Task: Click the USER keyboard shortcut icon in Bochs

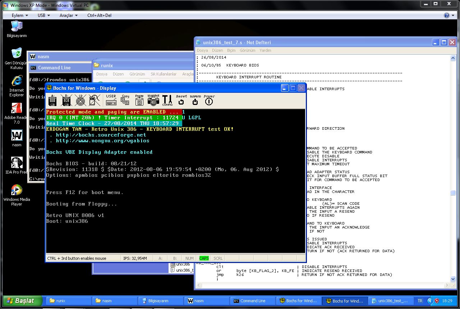Action: tap(111, 100)
